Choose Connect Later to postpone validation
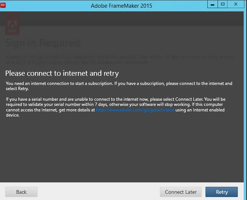 pyautogui.click(x=181, y=192)
